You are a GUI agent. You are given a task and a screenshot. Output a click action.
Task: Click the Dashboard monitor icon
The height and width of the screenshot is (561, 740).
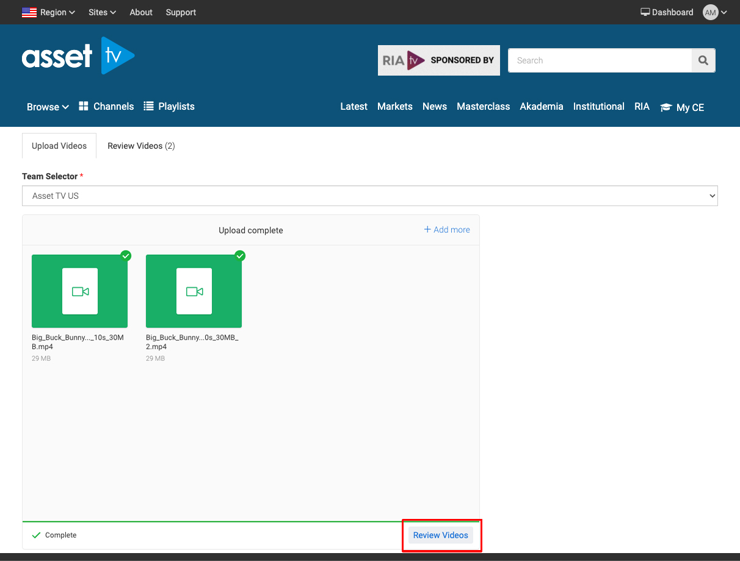645,12
